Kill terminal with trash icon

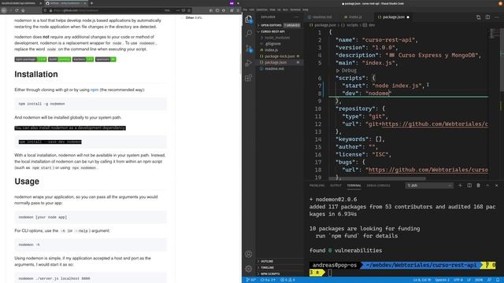[x=478, y=186]
